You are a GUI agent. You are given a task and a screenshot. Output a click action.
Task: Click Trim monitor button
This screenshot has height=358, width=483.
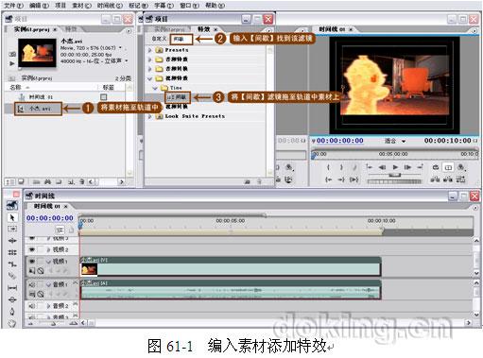click(460, 179)
